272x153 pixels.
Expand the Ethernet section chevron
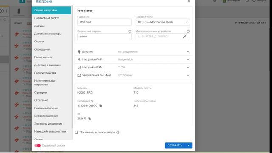pos(188,52)
